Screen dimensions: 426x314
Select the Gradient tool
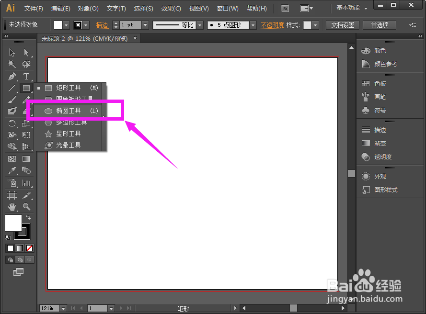pyautogui.click(x=26, y=159)
